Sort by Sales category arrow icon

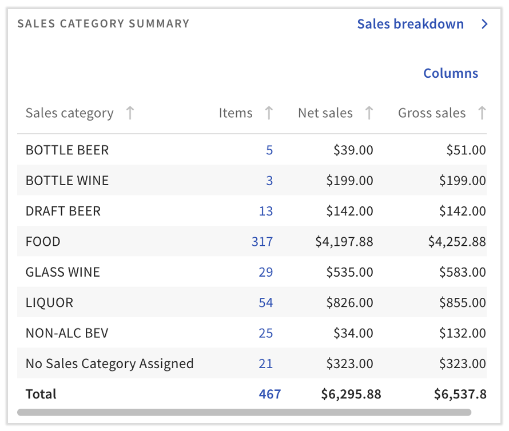point(130,113)
